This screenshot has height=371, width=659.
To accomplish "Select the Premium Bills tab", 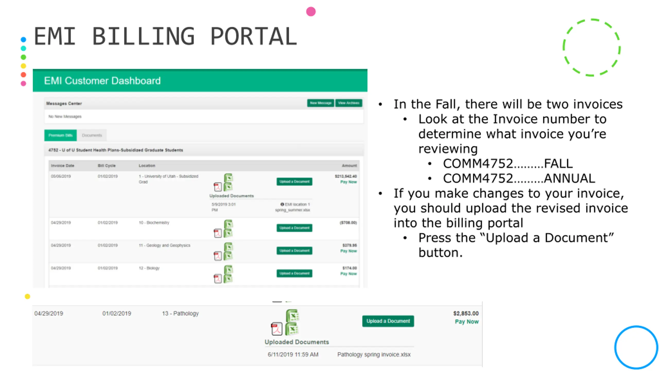I will [x=60, y=135].
